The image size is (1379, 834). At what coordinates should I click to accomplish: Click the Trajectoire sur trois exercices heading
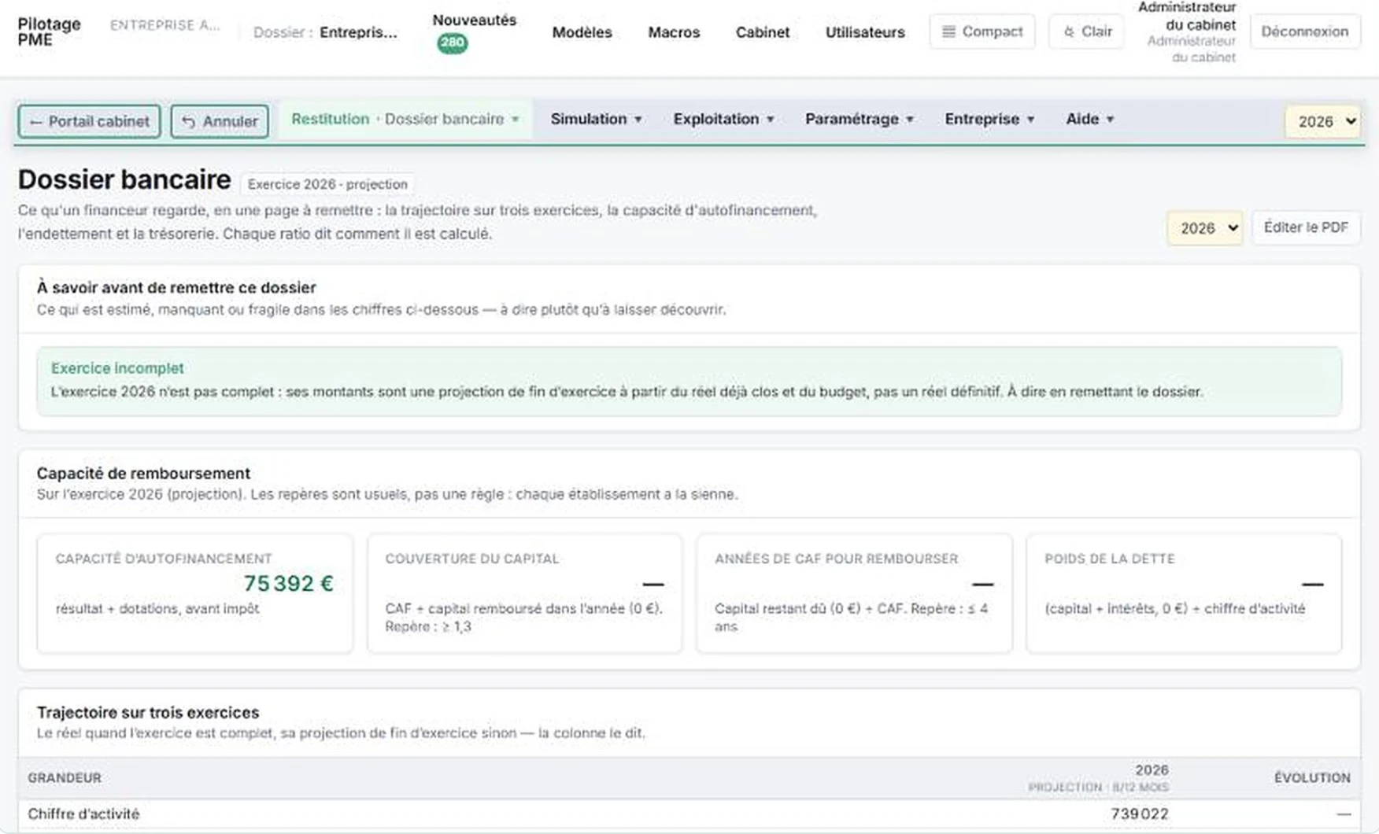pos(148,712)
